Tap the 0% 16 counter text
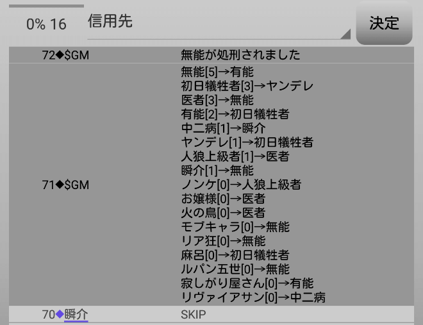 [x=46, y=24]
